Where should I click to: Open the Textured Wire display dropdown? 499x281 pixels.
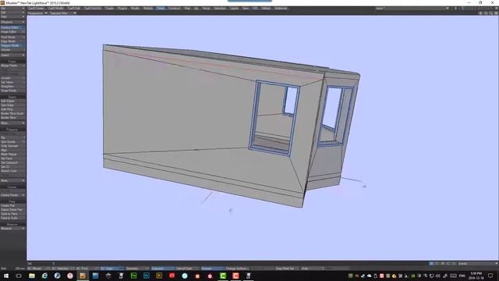pyautogui.click(x=62, y=13)
